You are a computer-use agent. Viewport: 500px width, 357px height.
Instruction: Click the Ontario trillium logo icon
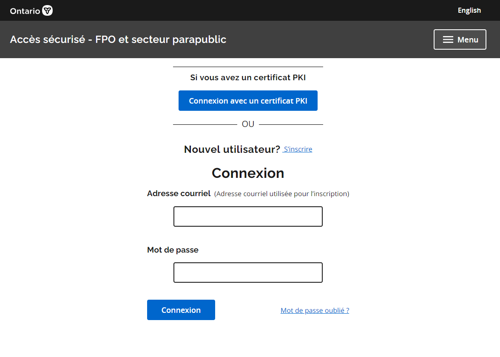point(48,11)
